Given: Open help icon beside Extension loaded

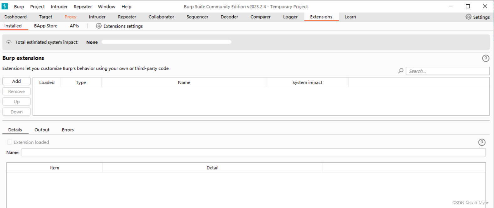Looking at the screenshot, I should click(x=482, y=142).
